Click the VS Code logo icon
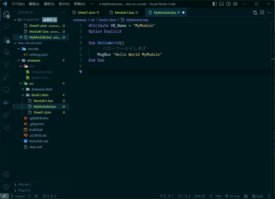This screenshot has height=199, width=275. point(5,4)
